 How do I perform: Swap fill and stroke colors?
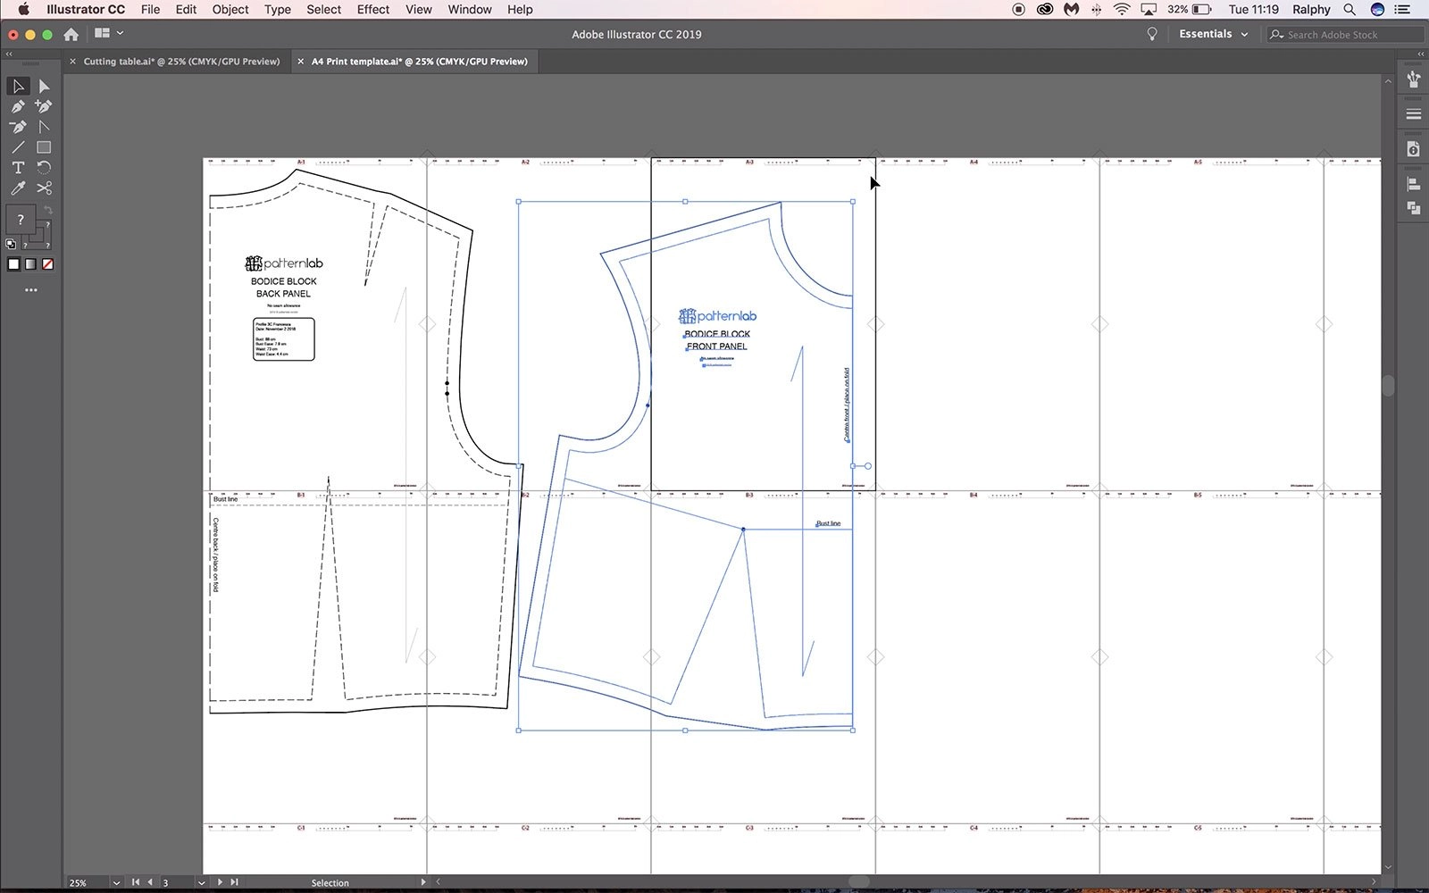coord(48,210)
